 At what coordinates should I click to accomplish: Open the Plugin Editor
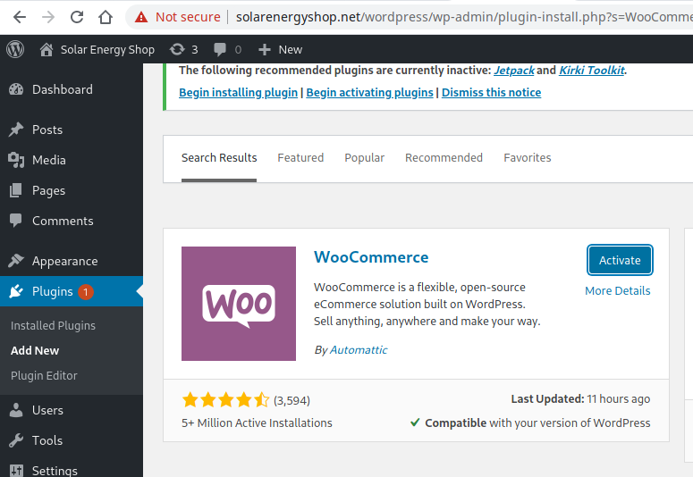pos(44,376)
